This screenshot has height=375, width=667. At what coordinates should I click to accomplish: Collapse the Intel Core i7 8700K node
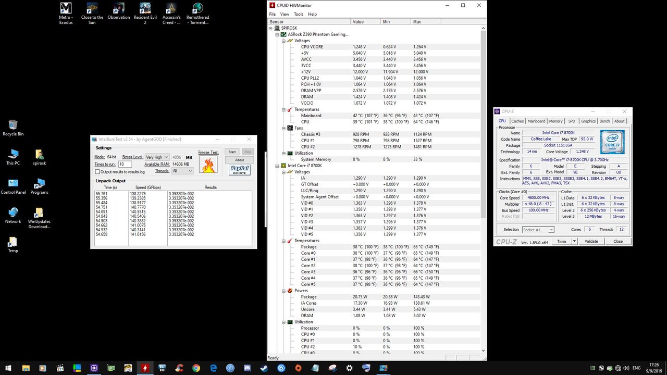[x=277, y=166]
